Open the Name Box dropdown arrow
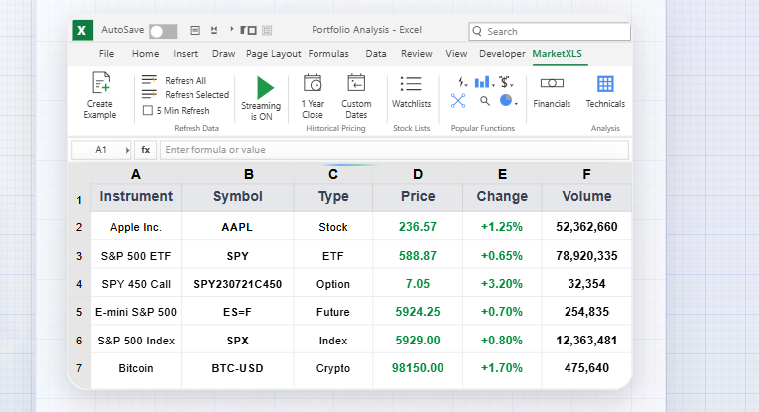The image size is (759, 412). pyautogui.click(x=127, y=150)
